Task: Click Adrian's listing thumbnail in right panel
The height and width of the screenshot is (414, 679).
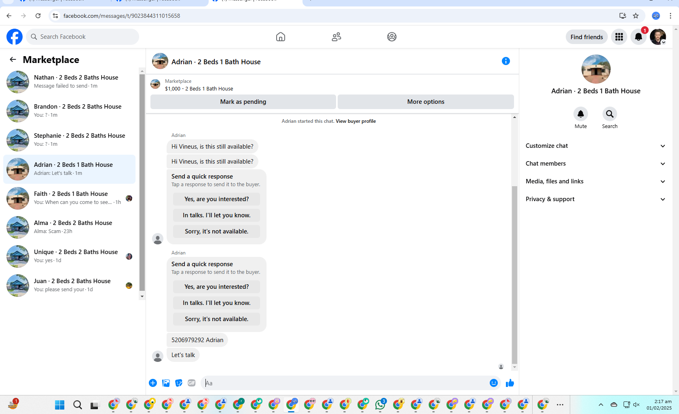Action: coord(596,69)
